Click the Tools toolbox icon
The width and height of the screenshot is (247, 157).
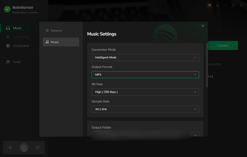click(x=8, y=62)
